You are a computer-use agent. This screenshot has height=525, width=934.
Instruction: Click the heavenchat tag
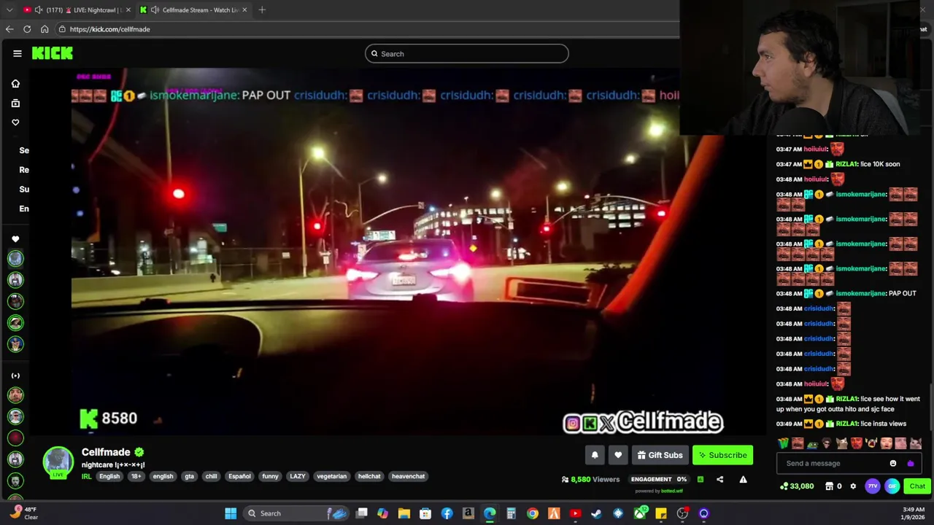(x=408, y=476)
